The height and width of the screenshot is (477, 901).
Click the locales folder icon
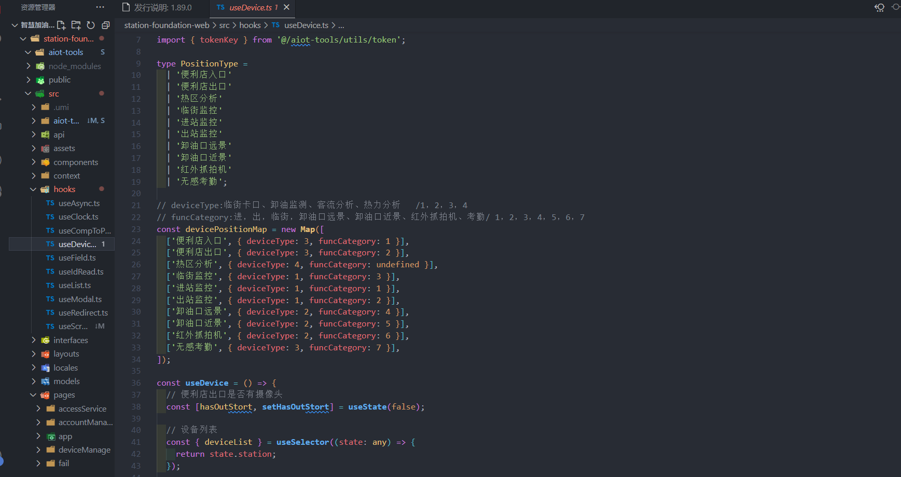[45, 367]
